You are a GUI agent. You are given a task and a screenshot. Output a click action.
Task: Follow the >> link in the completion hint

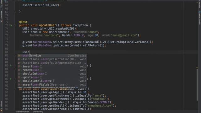coord(77,88)
